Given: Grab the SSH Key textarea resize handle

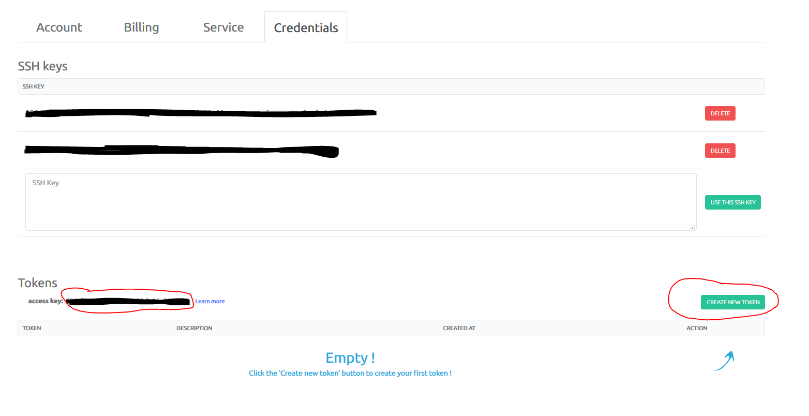Looking at the screenshot, I should [x=693, y=227].
